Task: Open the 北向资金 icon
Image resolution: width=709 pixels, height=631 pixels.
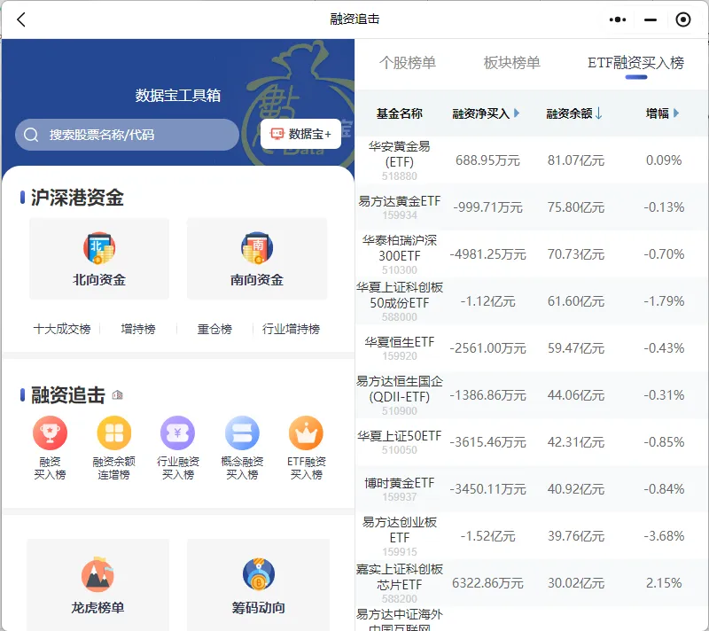Action: (x=99, y=247)
